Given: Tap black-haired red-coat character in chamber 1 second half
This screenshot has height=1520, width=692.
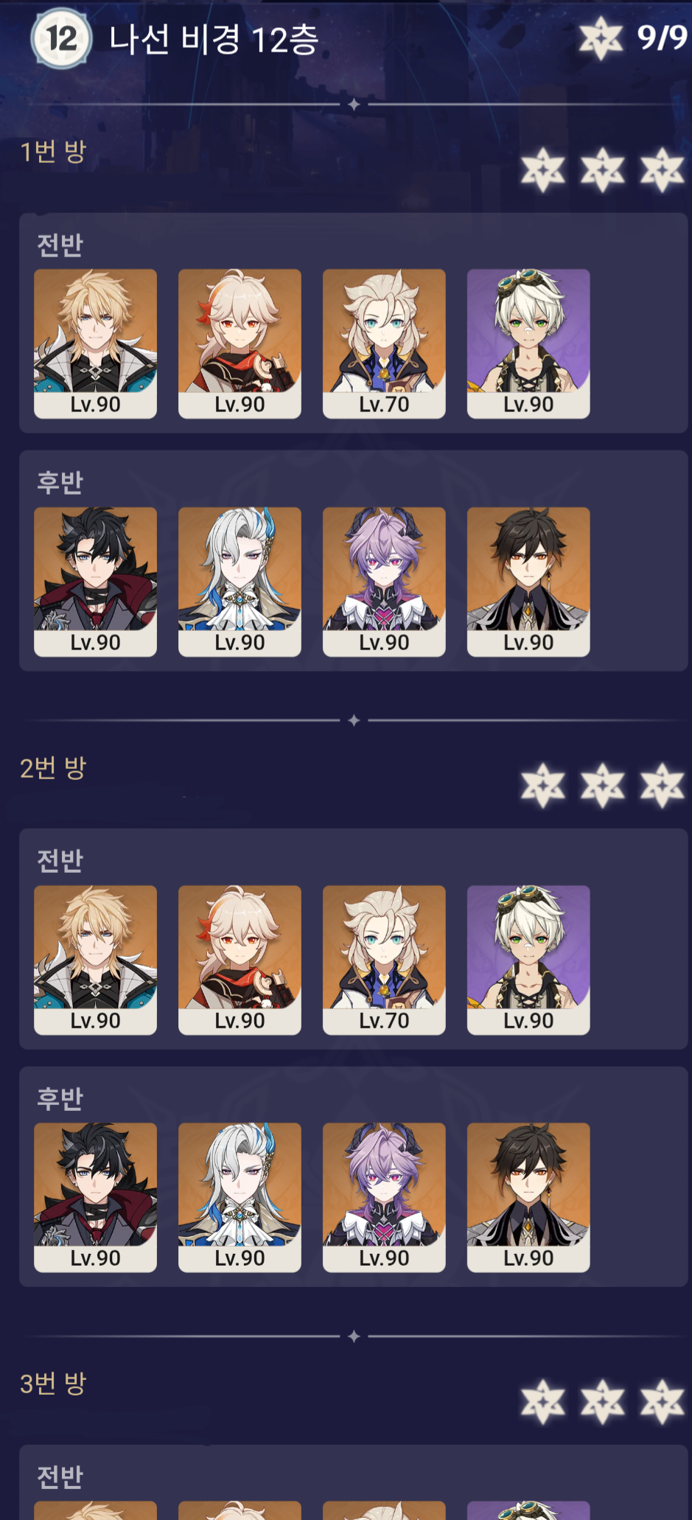Looking at the screenshot, I should (95, 582).
